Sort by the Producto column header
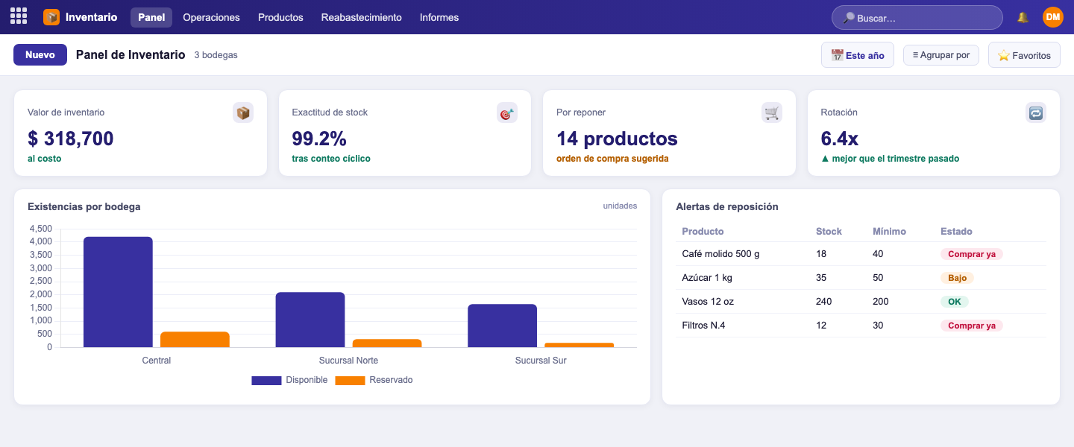The width and height of the screenshot is (1074, 447). (703, 232)
